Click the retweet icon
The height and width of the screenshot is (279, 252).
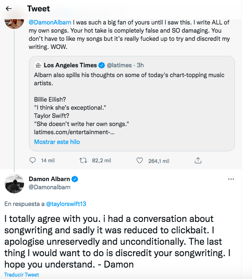pos(83,161)
